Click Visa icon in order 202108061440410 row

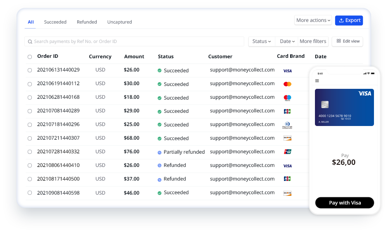[x=287, y=166]
